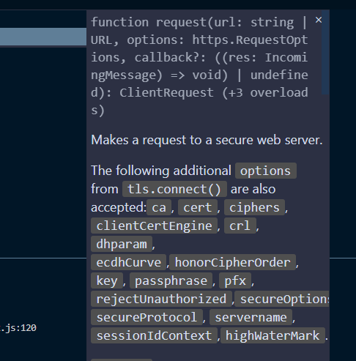Click the 'crl' option tag

click(x=240, y=226)
